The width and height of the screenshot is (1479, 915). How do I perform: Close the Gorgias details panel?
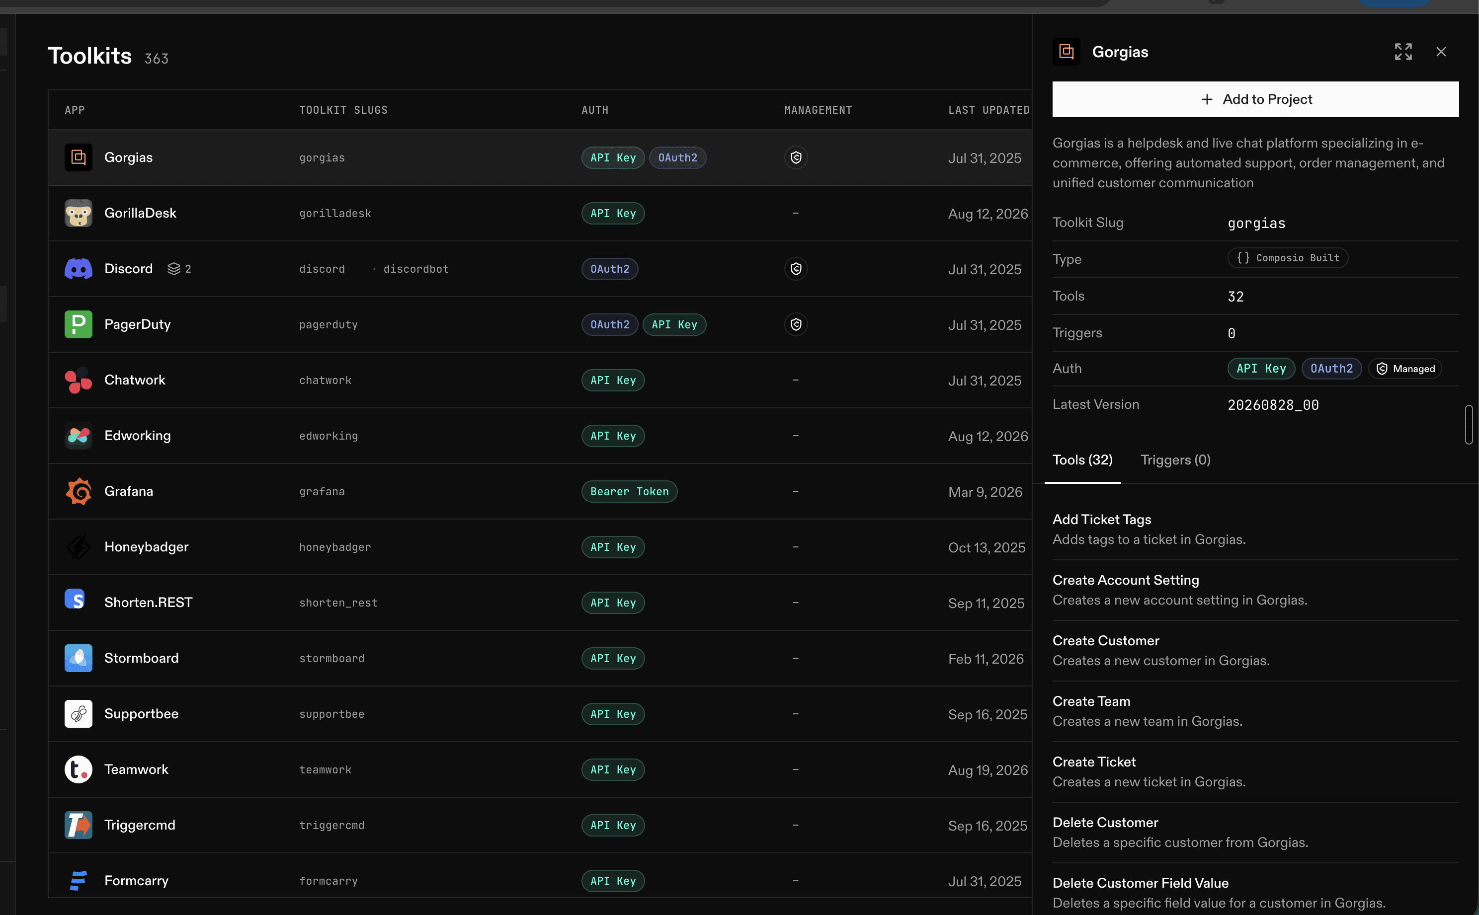[1441, 52]
